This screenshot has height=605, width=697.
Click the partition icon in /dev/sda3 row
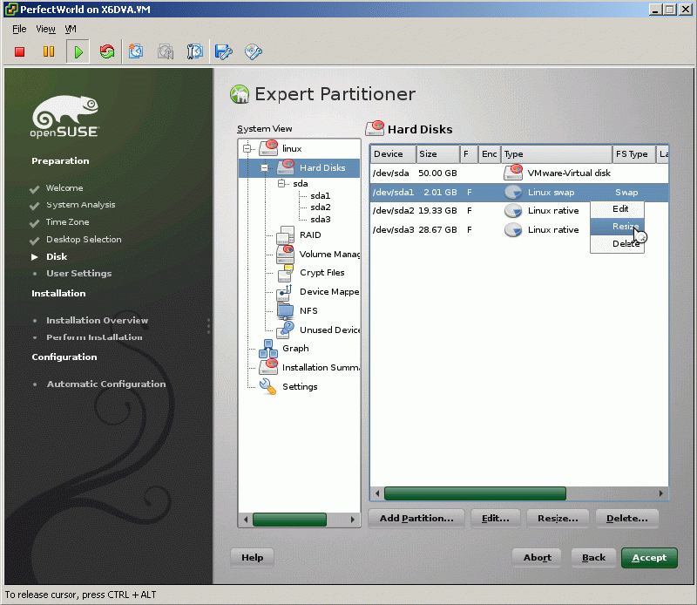tap(513, 230)
